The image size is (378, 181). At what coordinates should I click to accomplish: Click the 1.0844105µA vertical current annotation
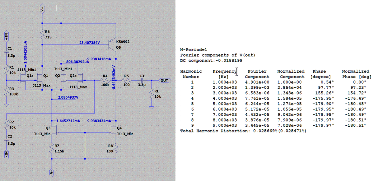tap(26, 52)
